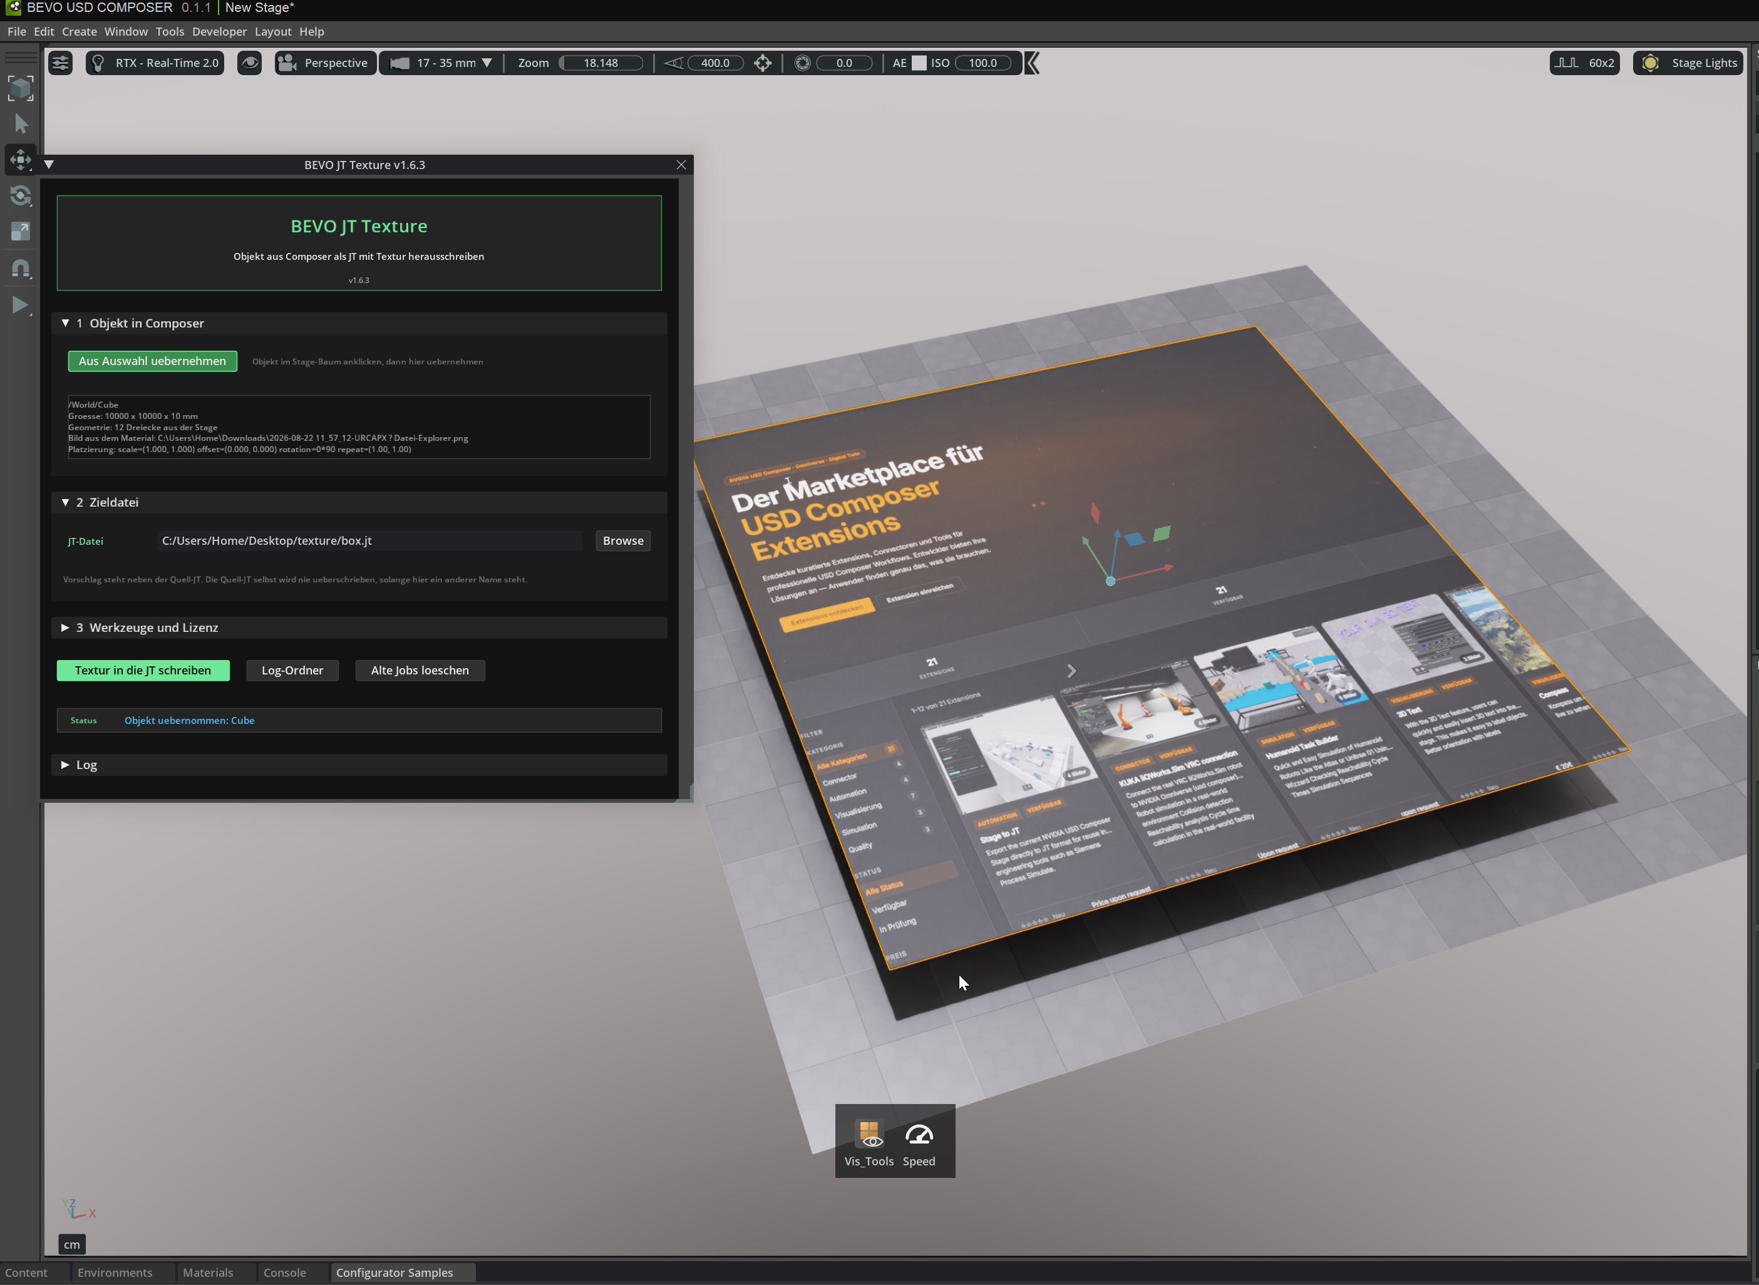The image size is (1759, 1285).
Task: Open the viewport settings sliders icon
Action: click(60, 63)
